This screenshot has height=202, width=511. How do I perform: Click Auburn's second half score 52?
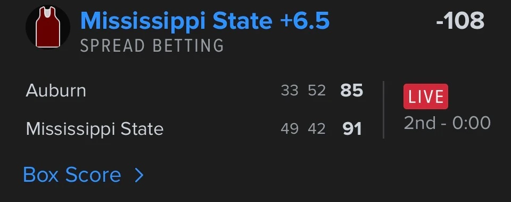[x=317, y=91]
